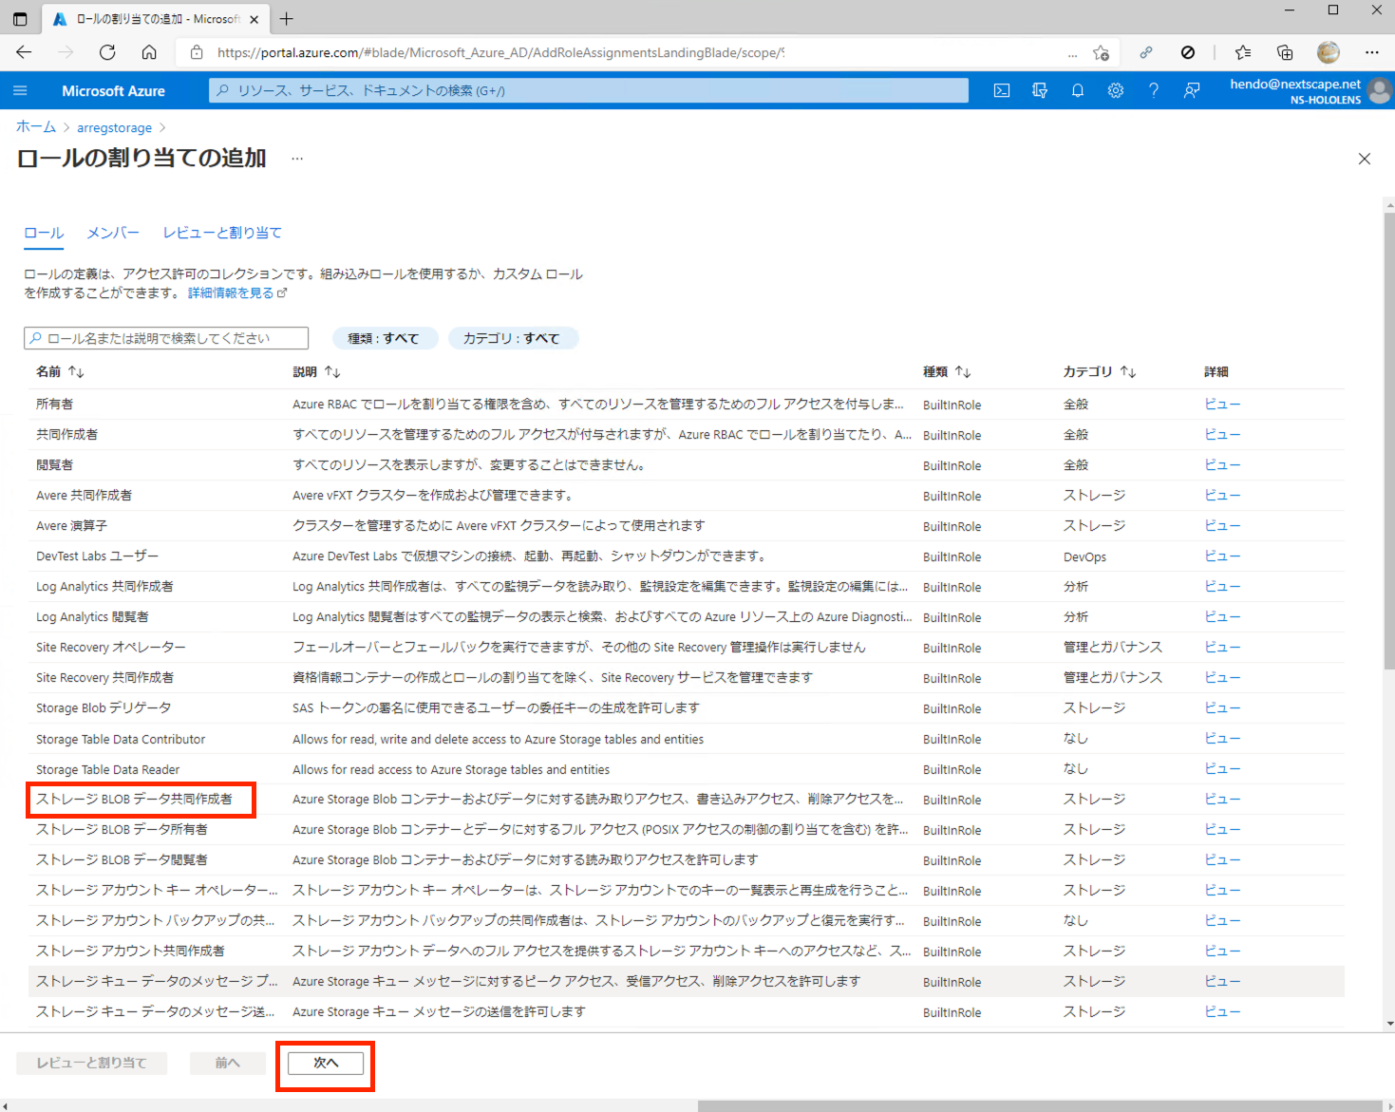The width and height of the screenshot is (1395, 1112).
Task: Go to browser home page icon
Action: [x=149, y=52]
